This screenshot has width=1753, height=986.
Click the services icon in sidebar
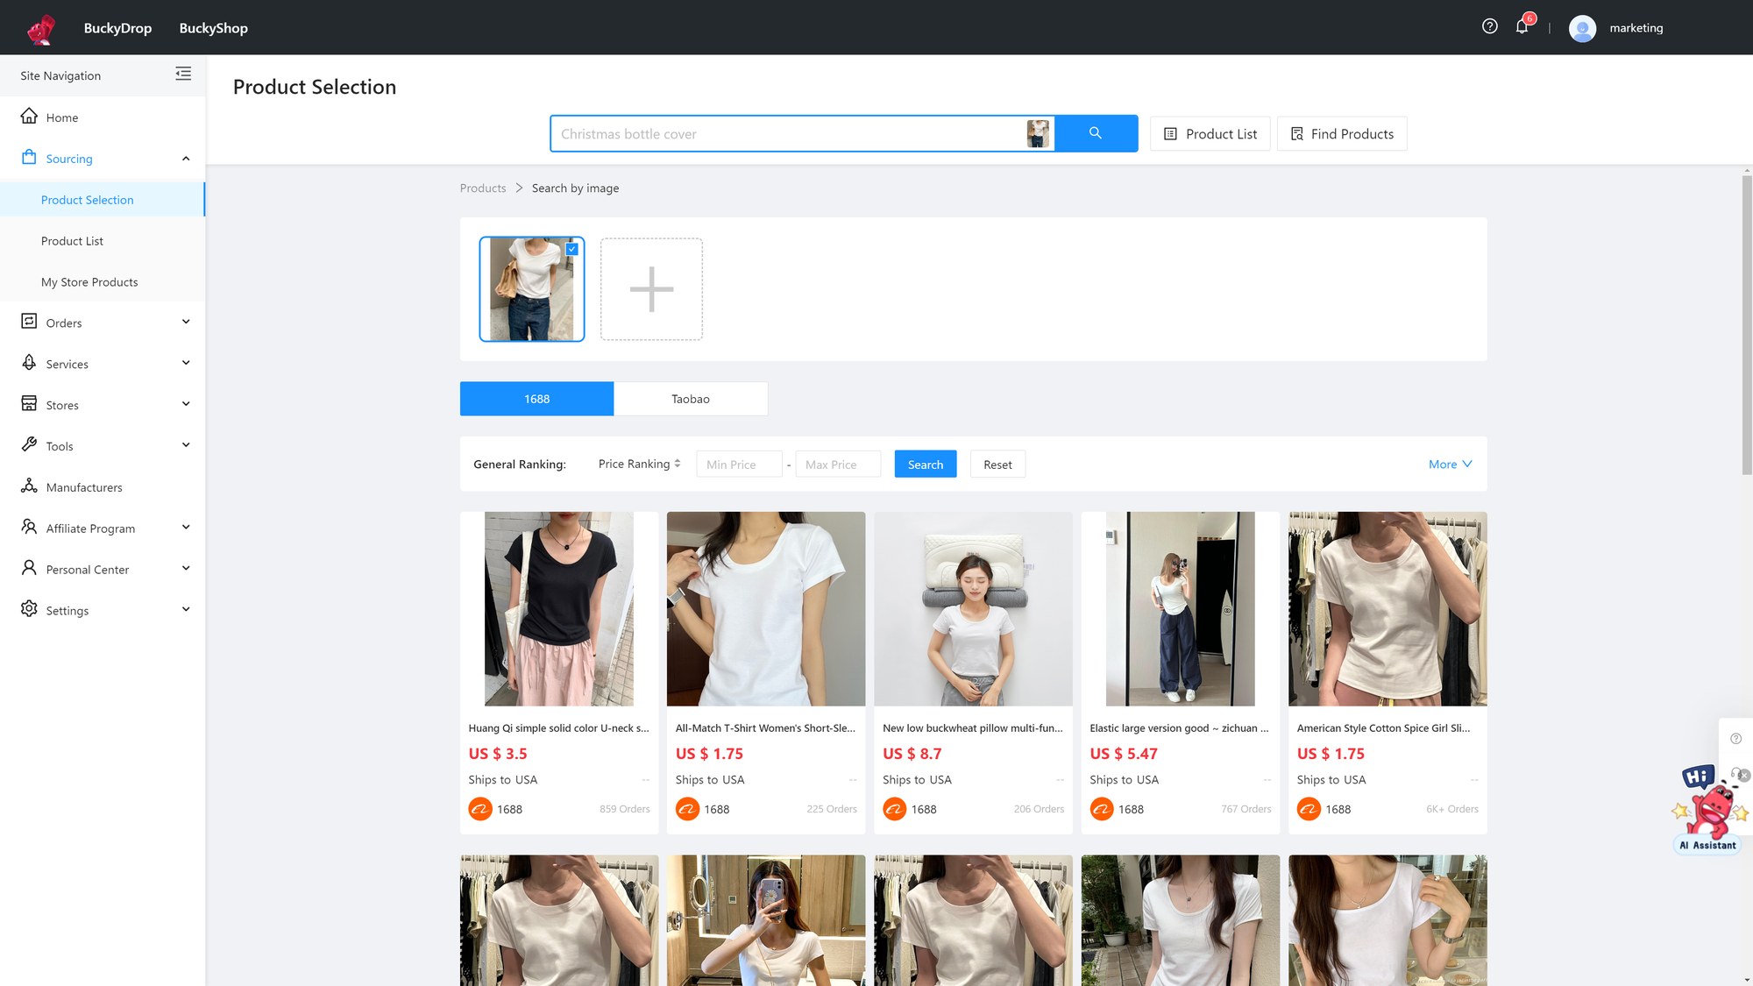29,364
